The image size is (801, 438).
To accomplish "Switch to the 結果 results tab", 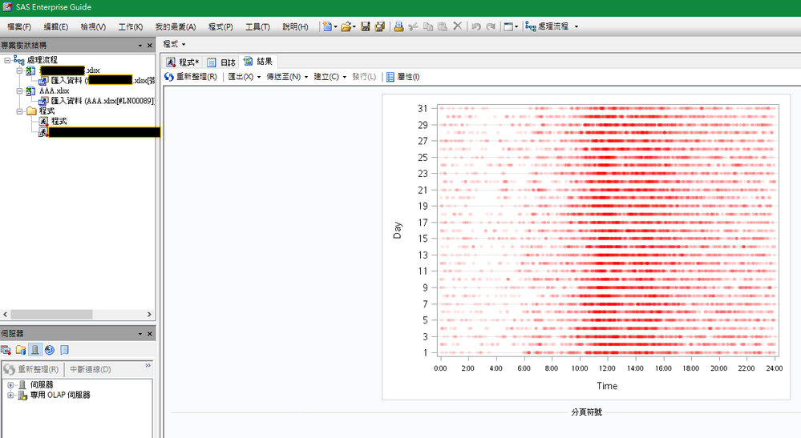I will pyautogui.click(x=258, y=62).
